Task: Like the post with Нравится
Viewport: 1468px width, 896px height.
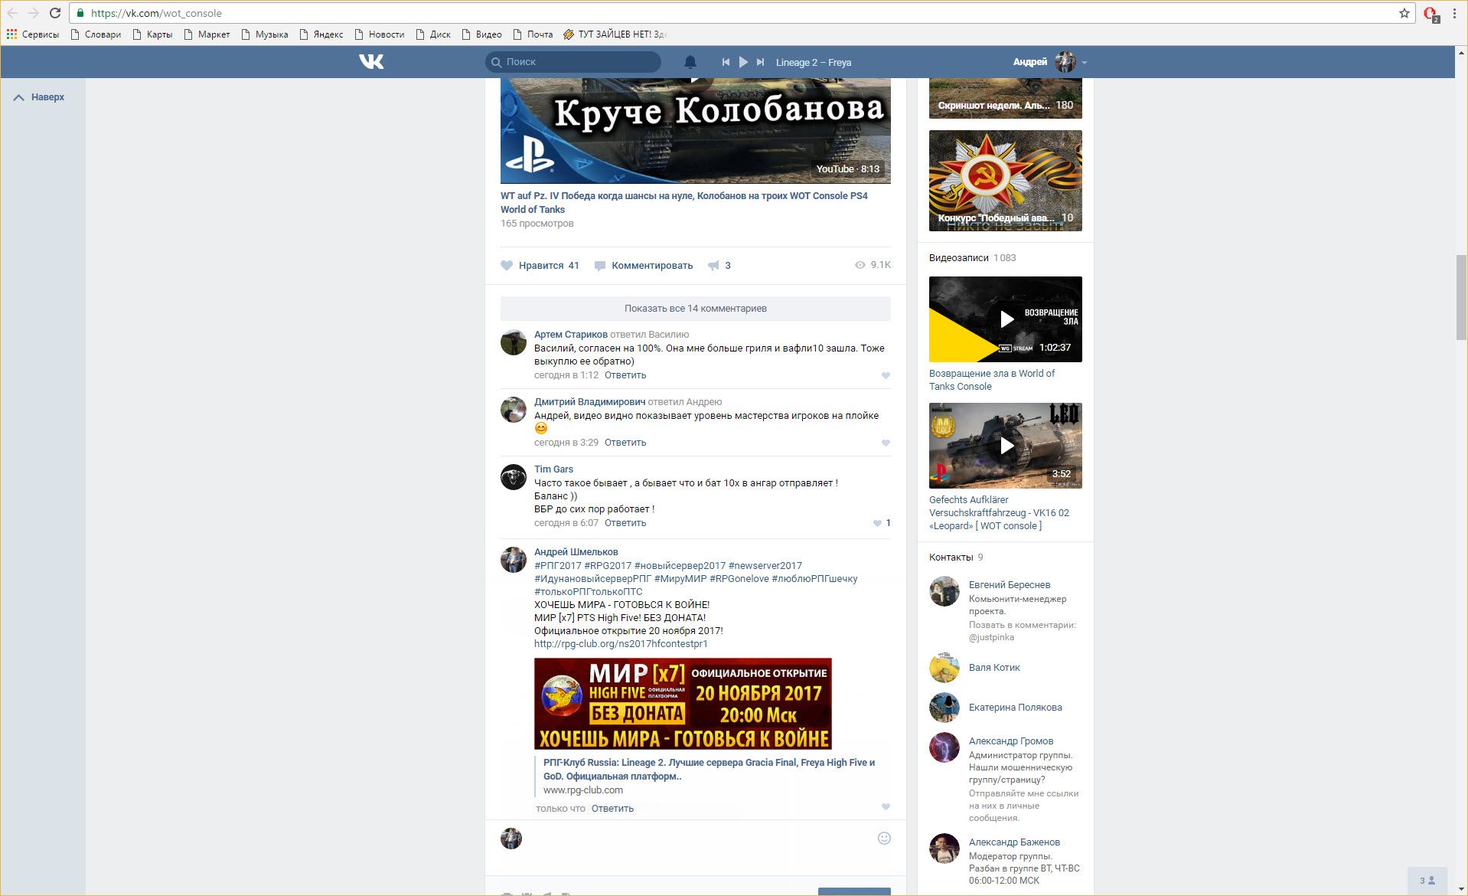Action: click(540, 266)
